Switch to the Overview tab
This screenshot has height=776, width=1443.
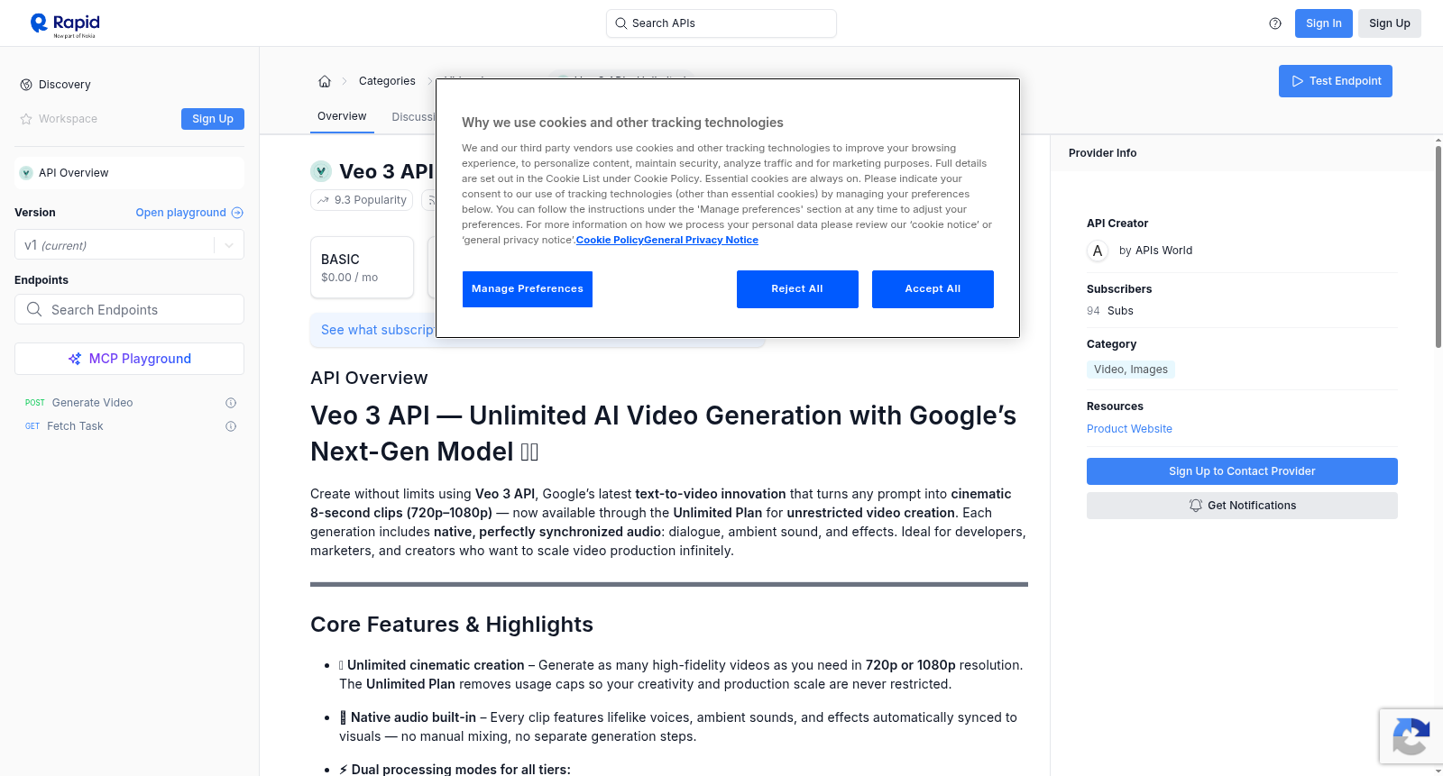click(x=342, y=116)
